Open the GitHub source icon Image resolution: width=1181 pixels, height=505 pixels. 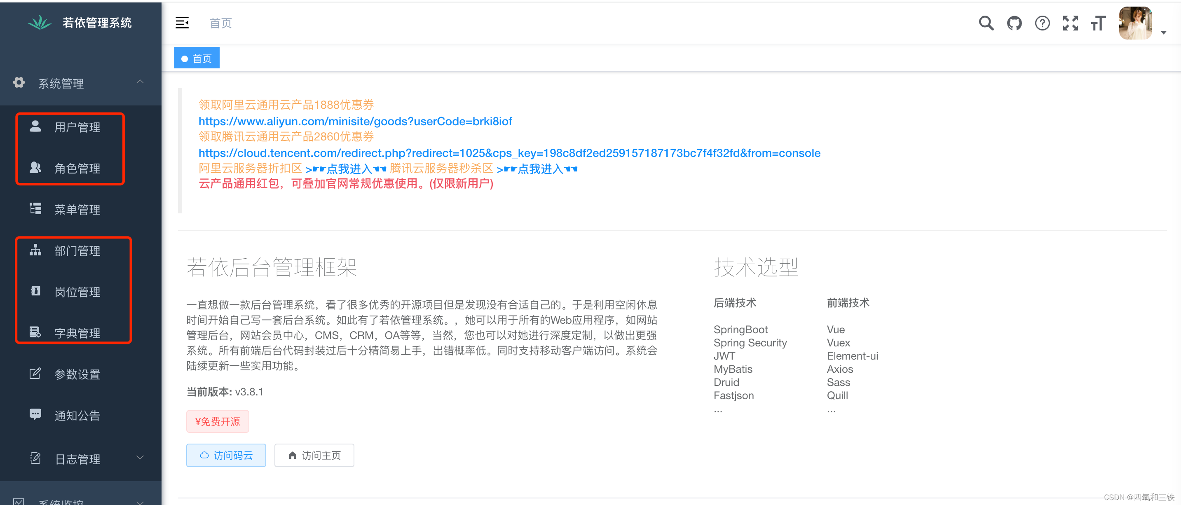pos(1014,23)
